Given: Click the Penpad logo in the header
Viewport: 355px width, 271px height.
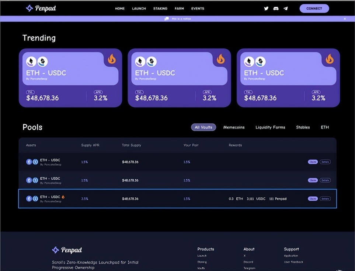Looking at the screenshot, I should (41, 8).
